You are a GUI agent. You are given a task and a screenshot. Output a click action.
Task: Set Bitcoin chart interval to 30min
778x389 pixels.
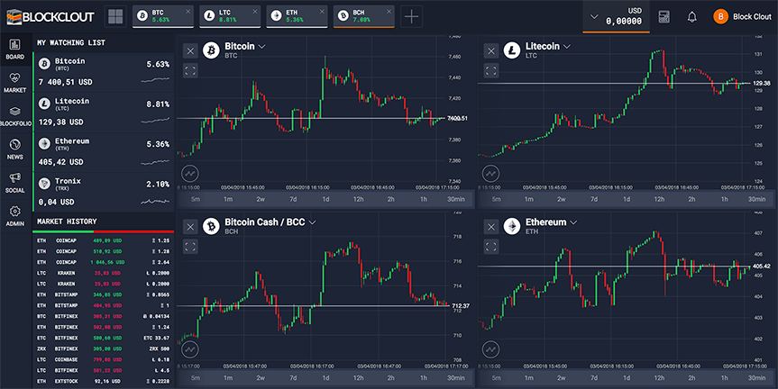pos(455,199)
